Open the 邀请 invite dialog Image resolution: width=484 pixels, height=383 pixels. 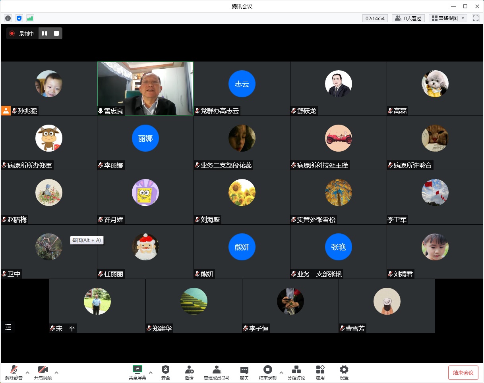point(189,372)
